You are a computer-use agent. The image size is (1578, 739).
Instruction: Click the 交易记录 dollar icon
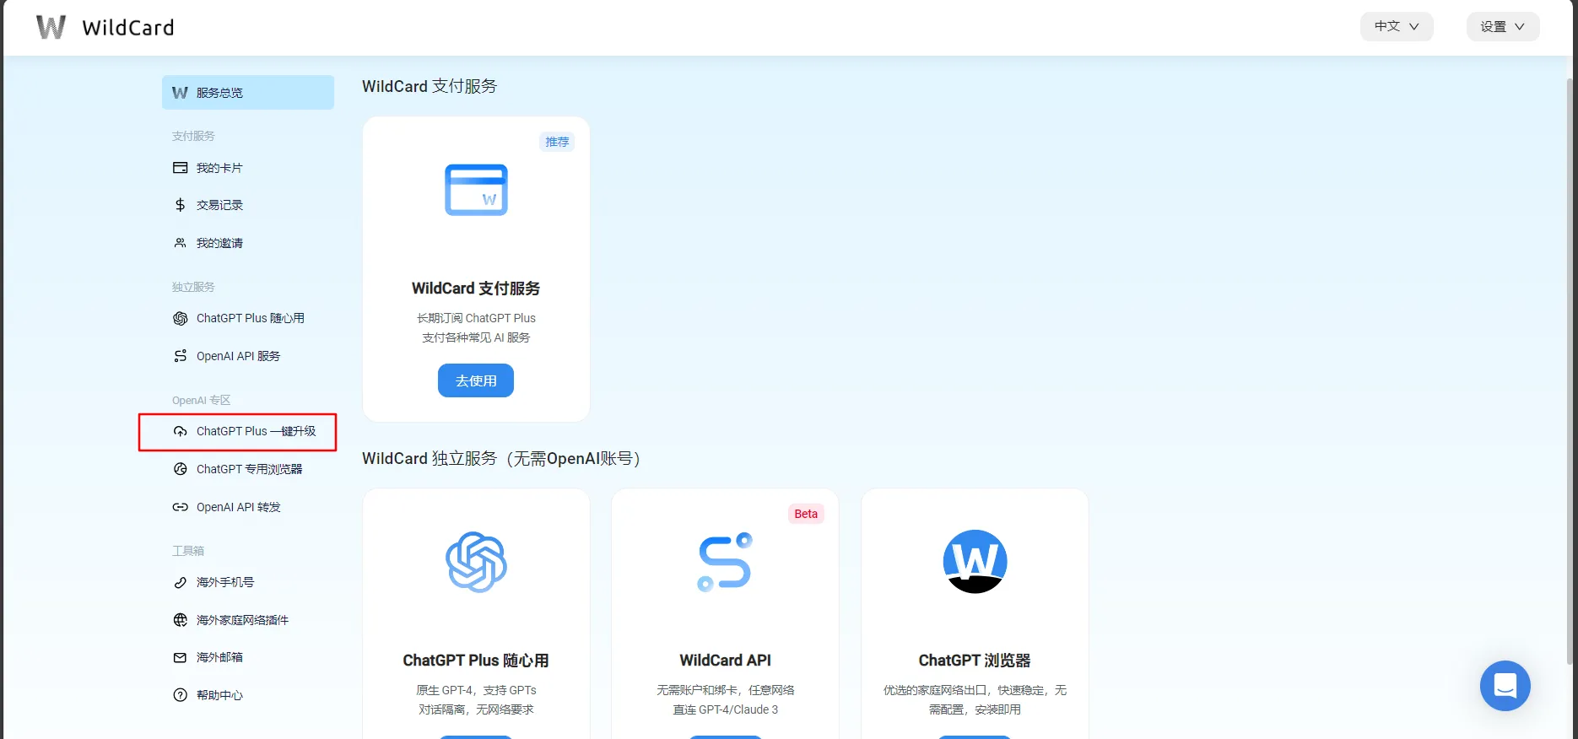pyautogui.click(x=180, y=205)
